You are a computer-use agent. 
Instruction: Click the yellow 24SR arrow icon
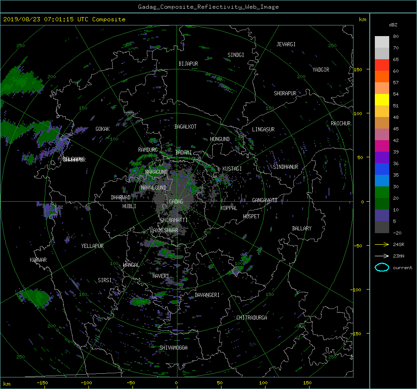click(x=382, y=244)
